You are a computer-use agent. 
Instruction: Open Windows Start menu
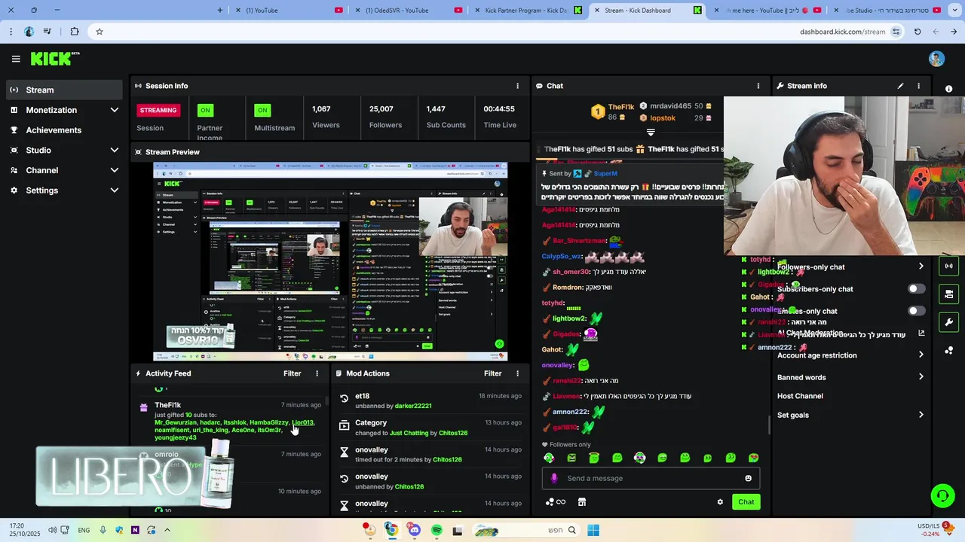pos(593,531)
